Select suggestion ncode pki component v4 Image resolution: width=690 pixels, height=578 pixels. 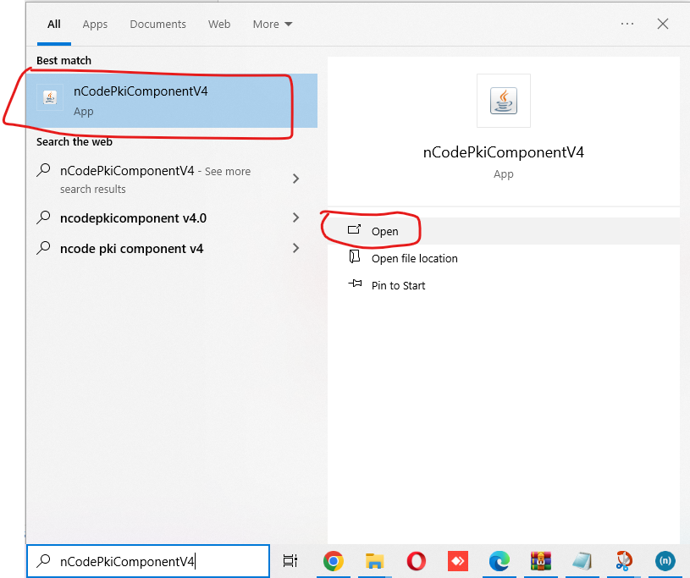131,249
